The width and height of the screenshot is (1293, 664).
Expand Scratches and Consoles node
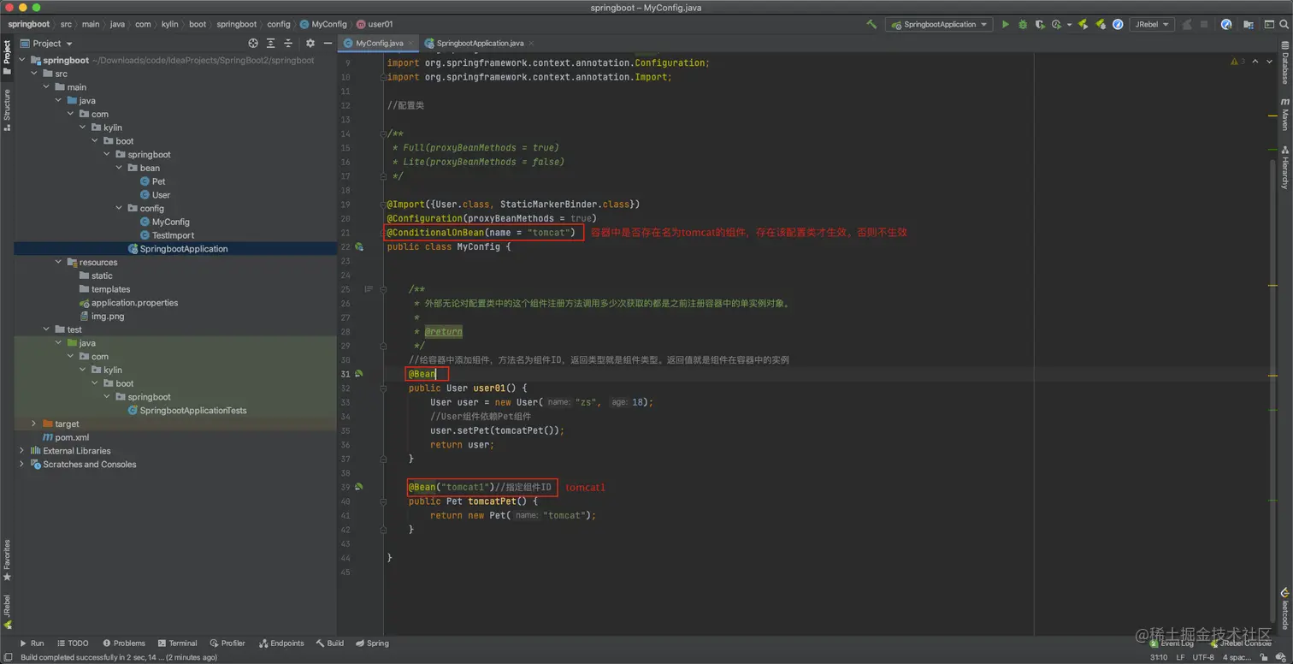pos(21,464)
